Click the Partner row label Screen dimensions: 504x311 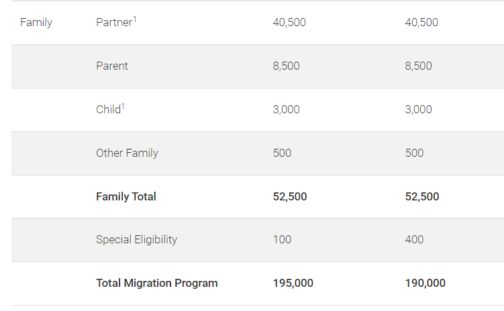(x=113, y=23)
